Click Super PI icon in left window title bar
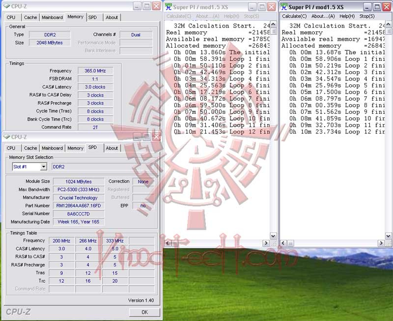 coord(168,7)
